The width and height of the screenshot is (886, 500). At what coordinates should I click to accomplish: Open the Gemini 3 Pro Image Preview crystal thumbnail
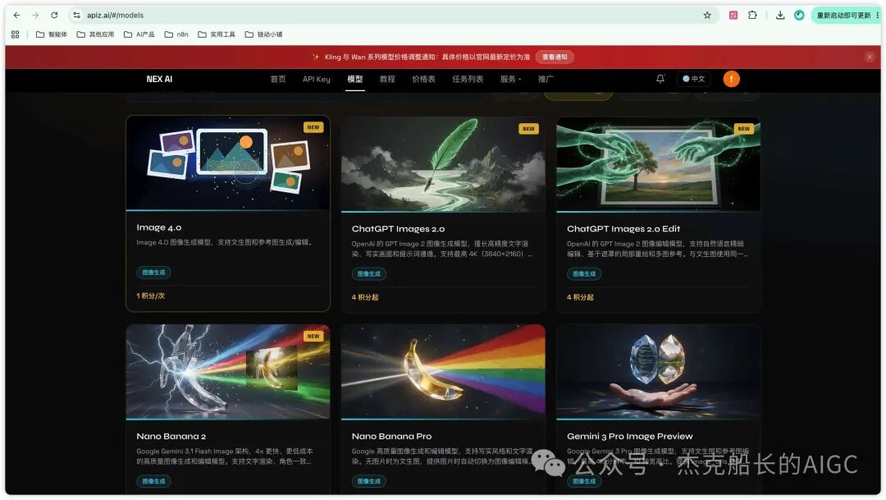658,372
